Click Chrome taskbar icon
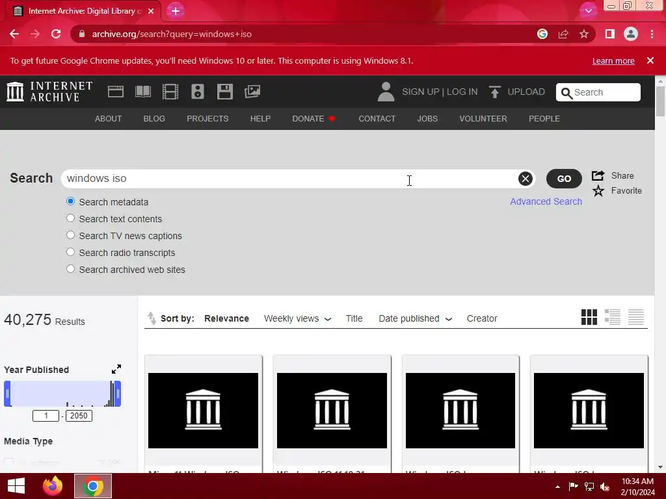This screenshot has width=666, height=499. [x=93, y=486]
